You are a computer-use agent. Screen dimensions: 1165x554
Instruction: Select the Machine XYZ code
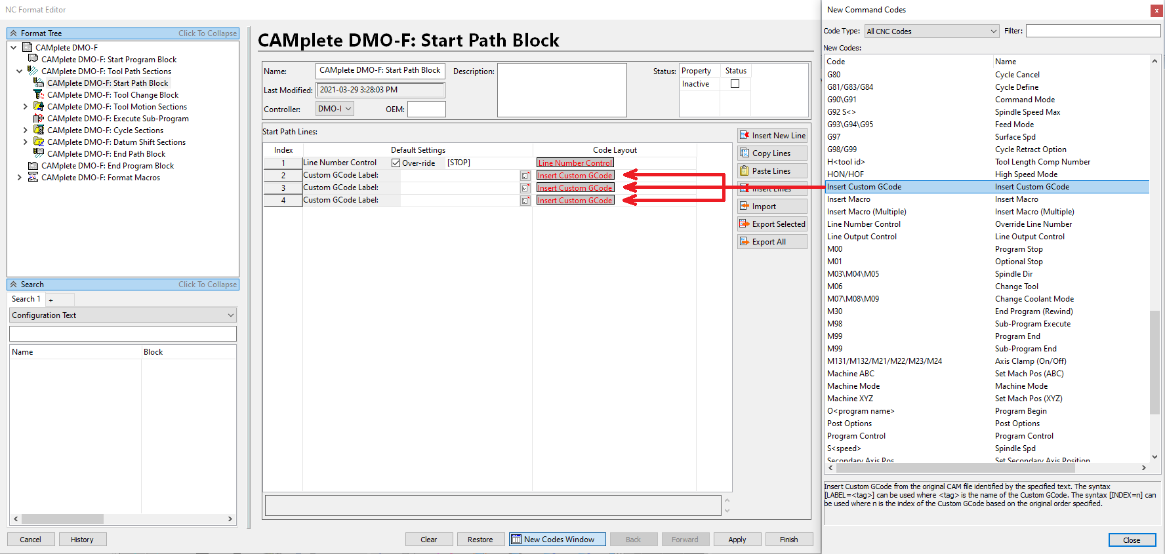pyautogui.click(x=987, y=399)
